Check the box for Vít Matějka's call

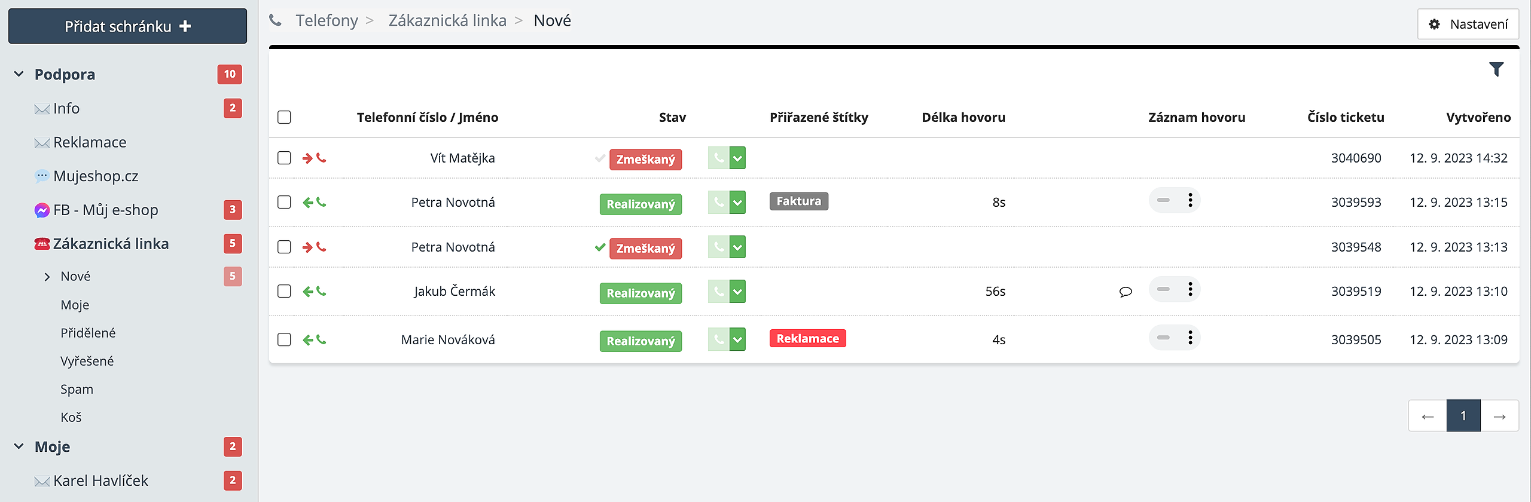[284, 158]
